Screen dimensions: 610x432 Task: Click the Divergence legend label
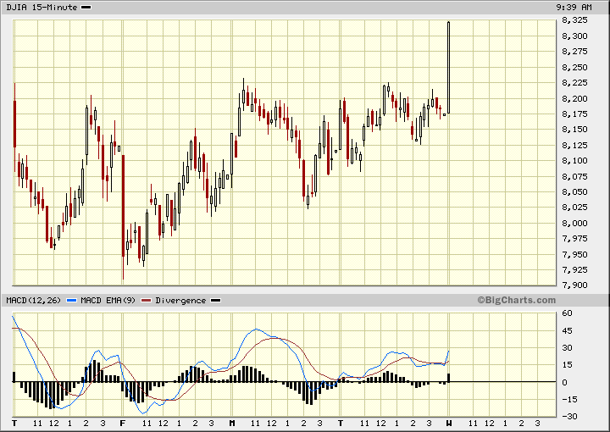pyautogui.click(x=180, y=301)
